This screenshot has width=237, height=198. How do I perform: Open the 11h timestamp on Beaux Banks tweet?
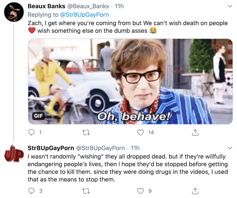pyautogui.click(x=119, y=6)
